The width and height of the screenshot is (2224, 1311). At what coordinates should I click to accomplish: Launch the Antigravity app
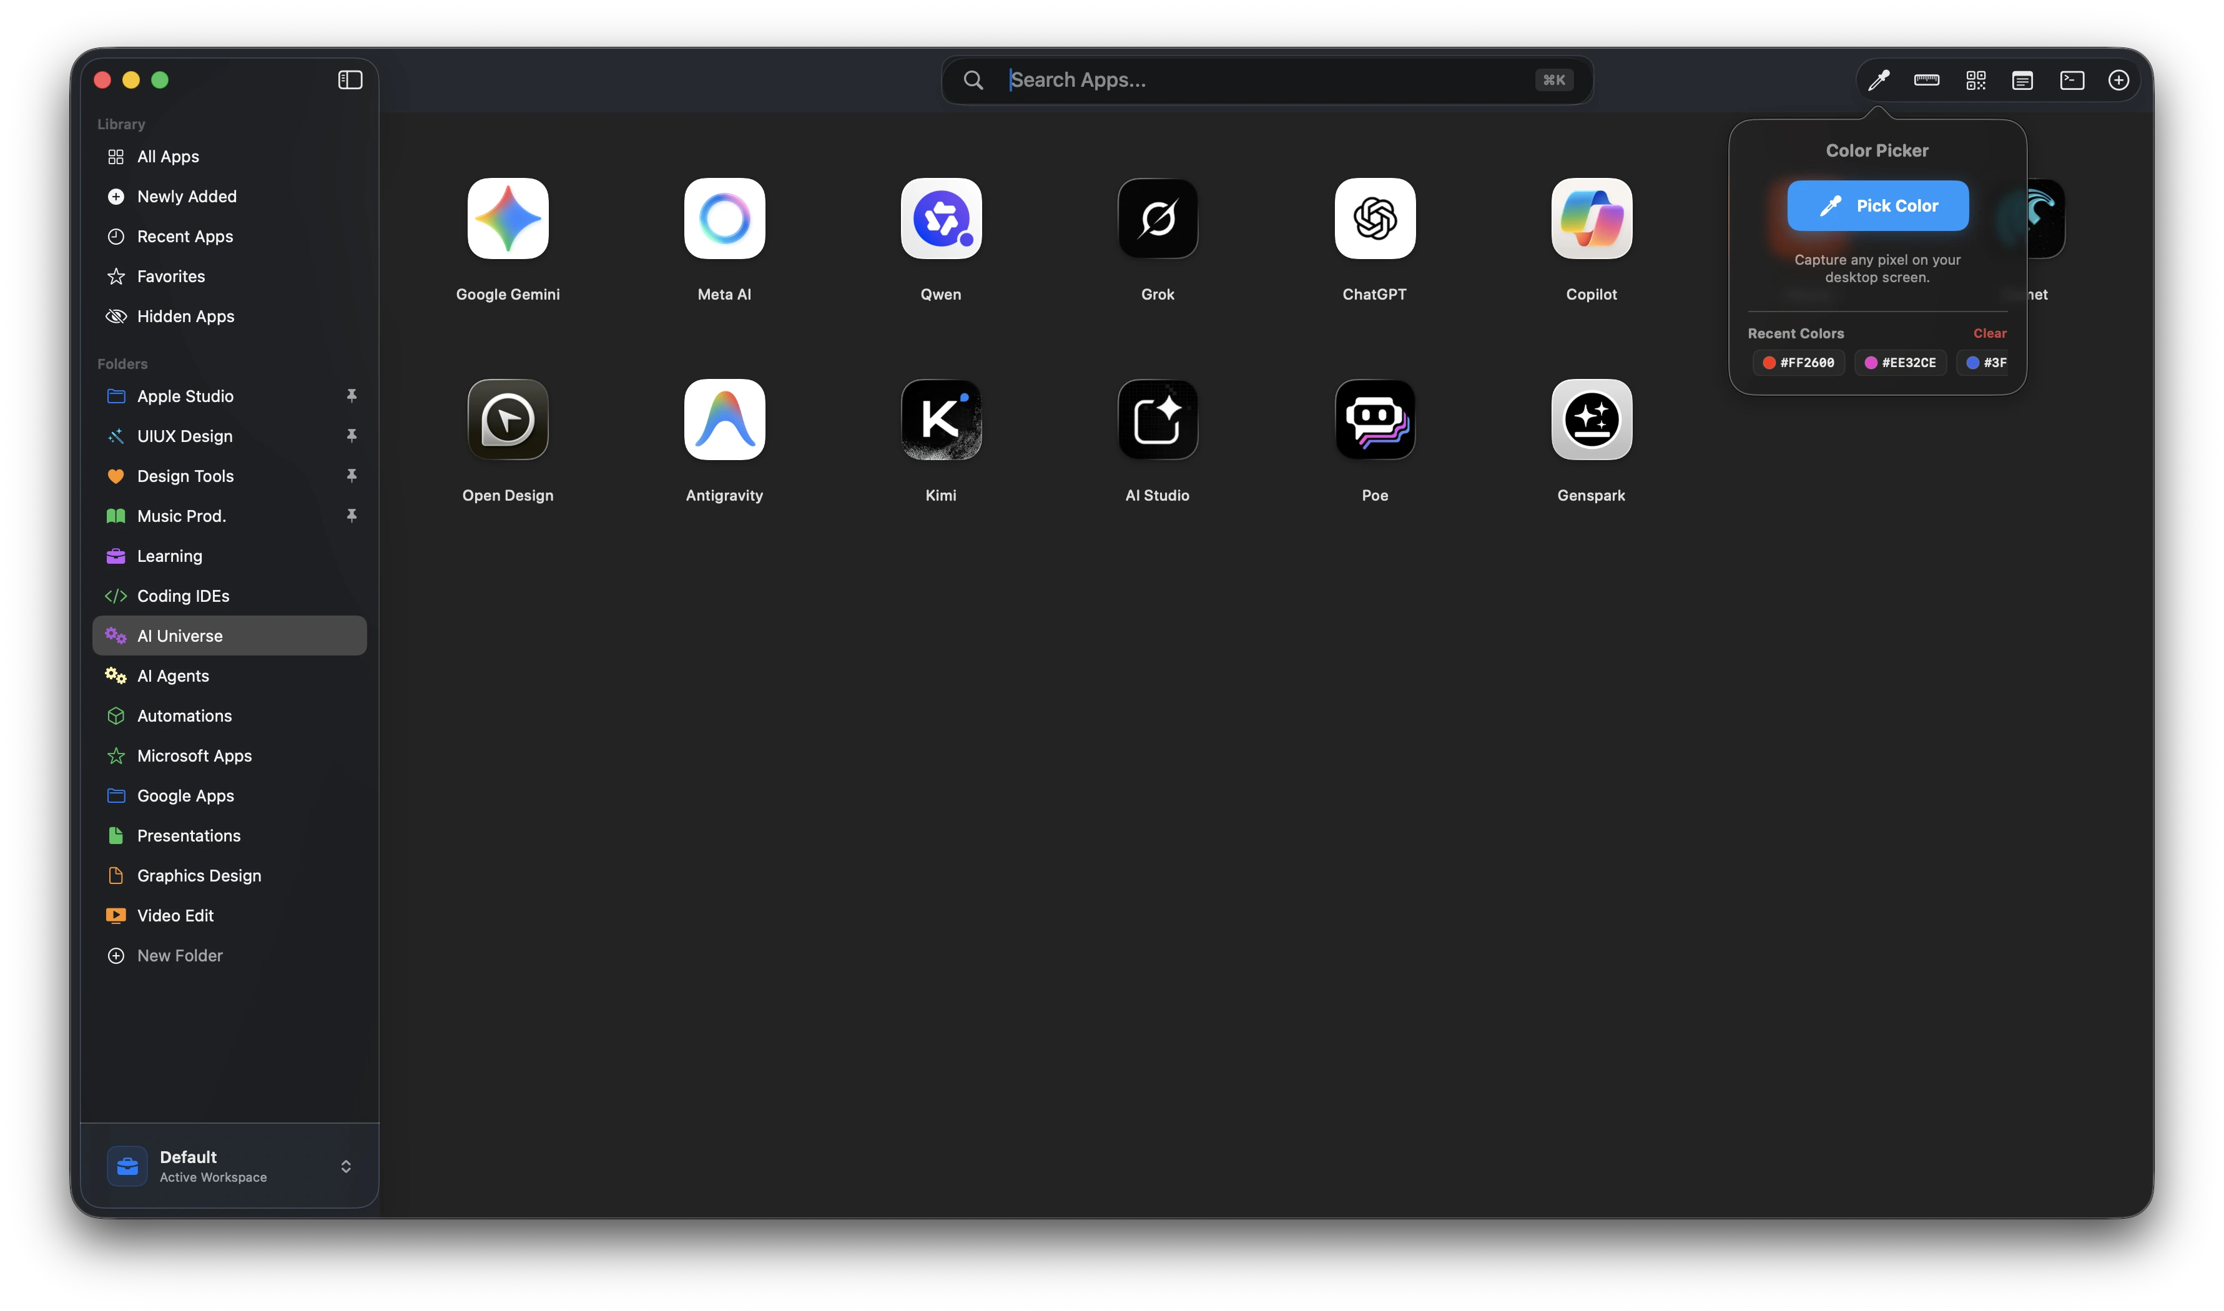click(724, 420)
